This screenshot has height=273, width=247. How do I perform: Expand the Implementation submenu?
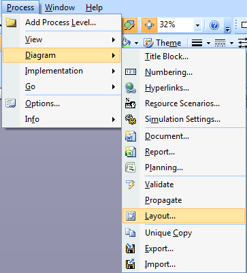pos(62,71)
